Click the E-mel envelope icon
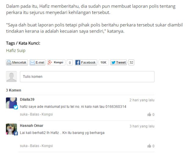The height and width of the screenshot is (153, 189). (32, 62)
